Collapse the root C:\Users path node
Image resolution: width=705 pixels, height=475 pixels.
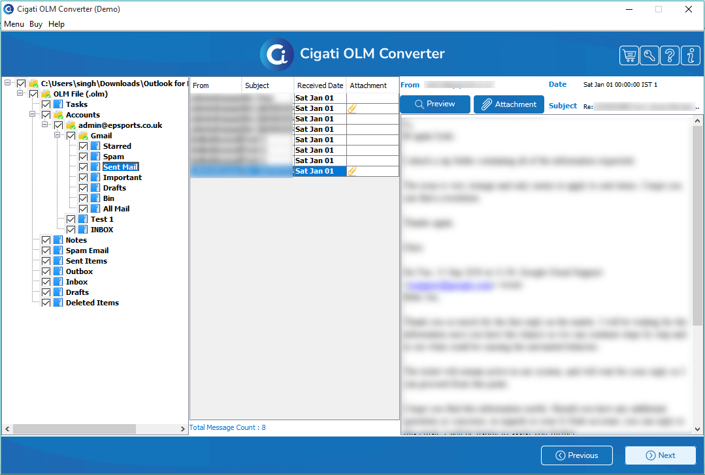click(x=8, y=83)
